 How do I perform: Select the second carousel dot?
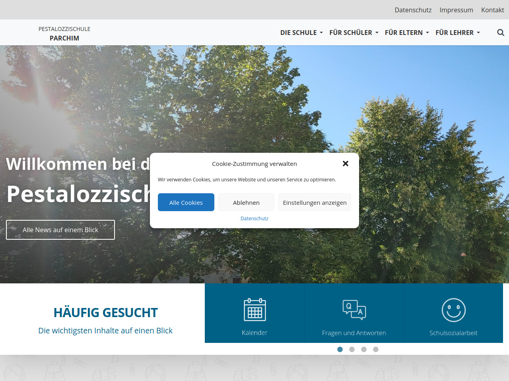(352, 349)
